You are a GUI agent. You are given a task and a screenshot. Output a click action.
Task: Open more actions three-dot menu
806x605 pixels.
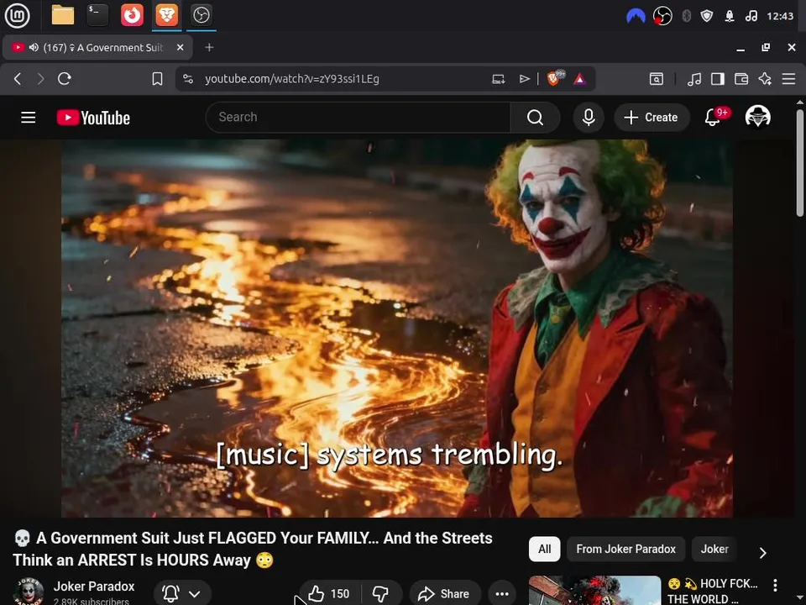[x=502, y=594]
